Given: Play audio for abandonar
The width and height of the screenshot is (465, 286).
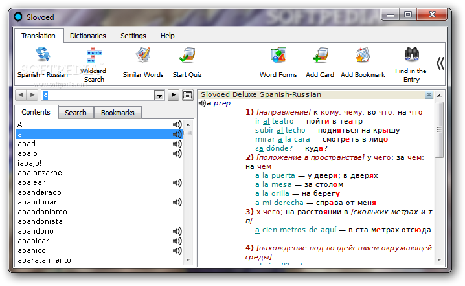Looking at the screenshot, I should coord(177,202).
